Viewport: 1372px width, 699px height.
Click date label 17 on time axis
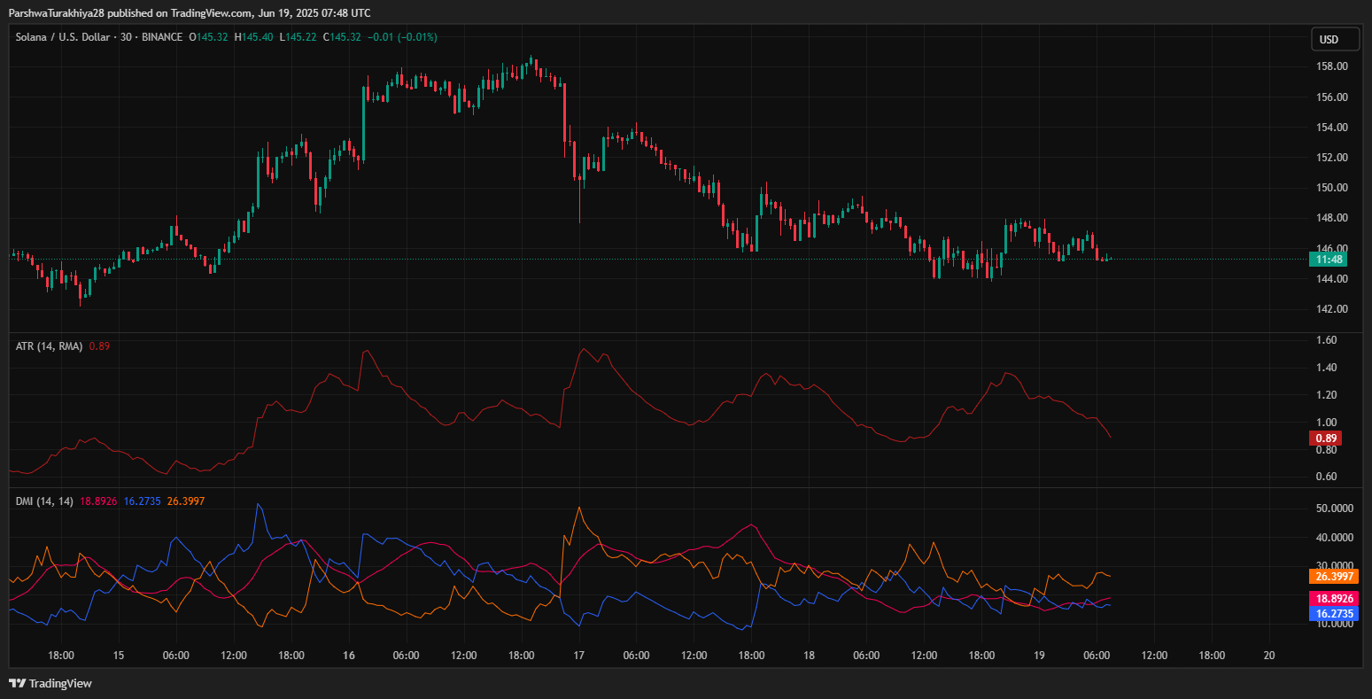tap(578, 656)
